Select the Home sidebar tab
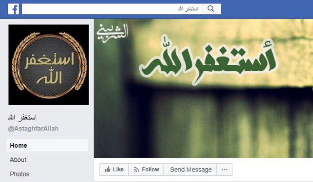 tap(47, 146)
